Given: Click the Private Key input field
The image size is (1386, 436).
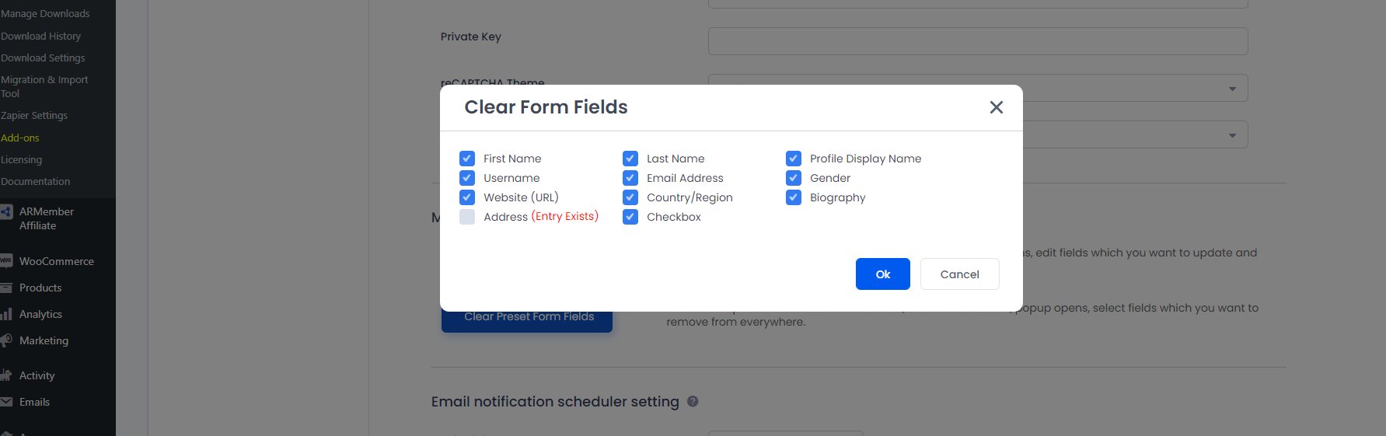Looking at the screenshot, I should point(977,41).
